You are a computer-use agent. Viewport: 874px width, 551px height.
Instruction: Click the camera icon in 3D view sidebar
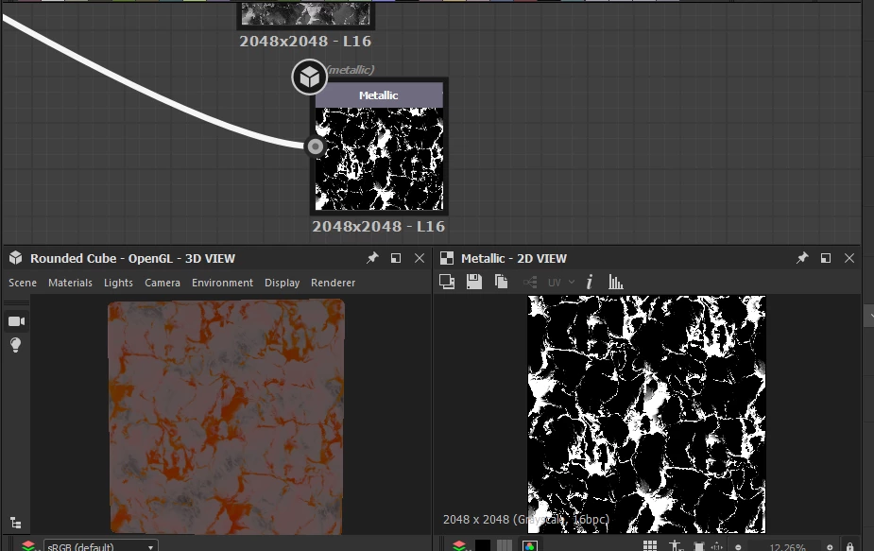pyautogui.click(x=16, y=321)
